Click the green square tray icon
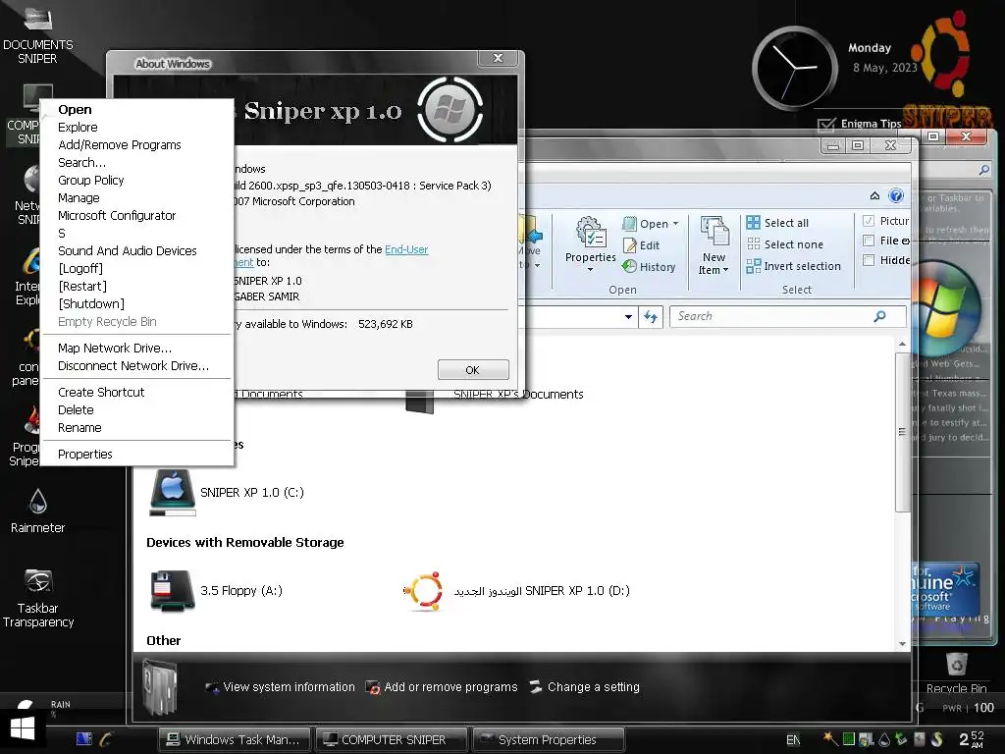 point(849,739)
